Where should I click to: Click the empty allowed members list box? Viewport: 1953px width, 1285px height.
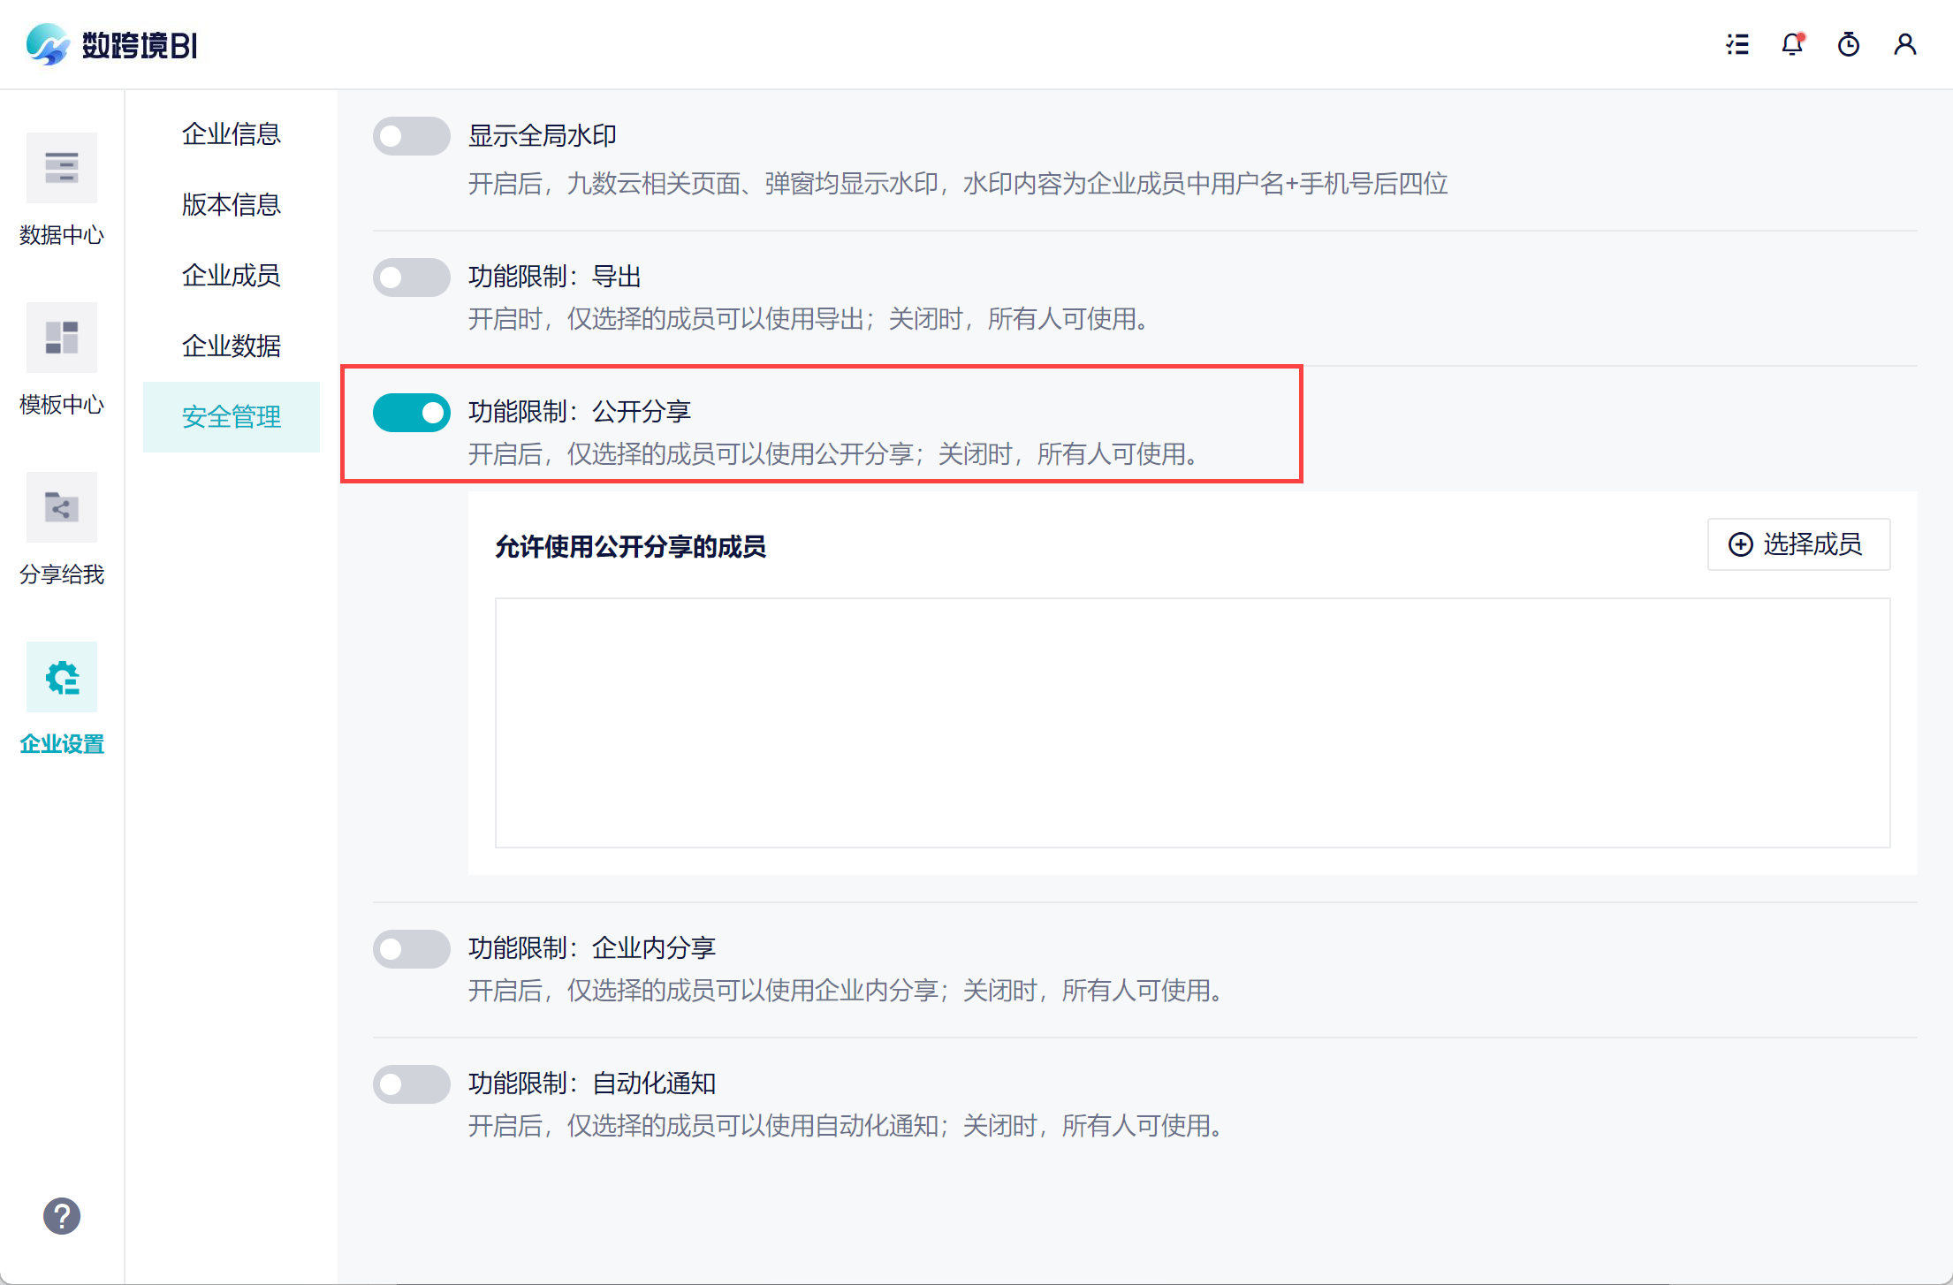click(1192, 722)
